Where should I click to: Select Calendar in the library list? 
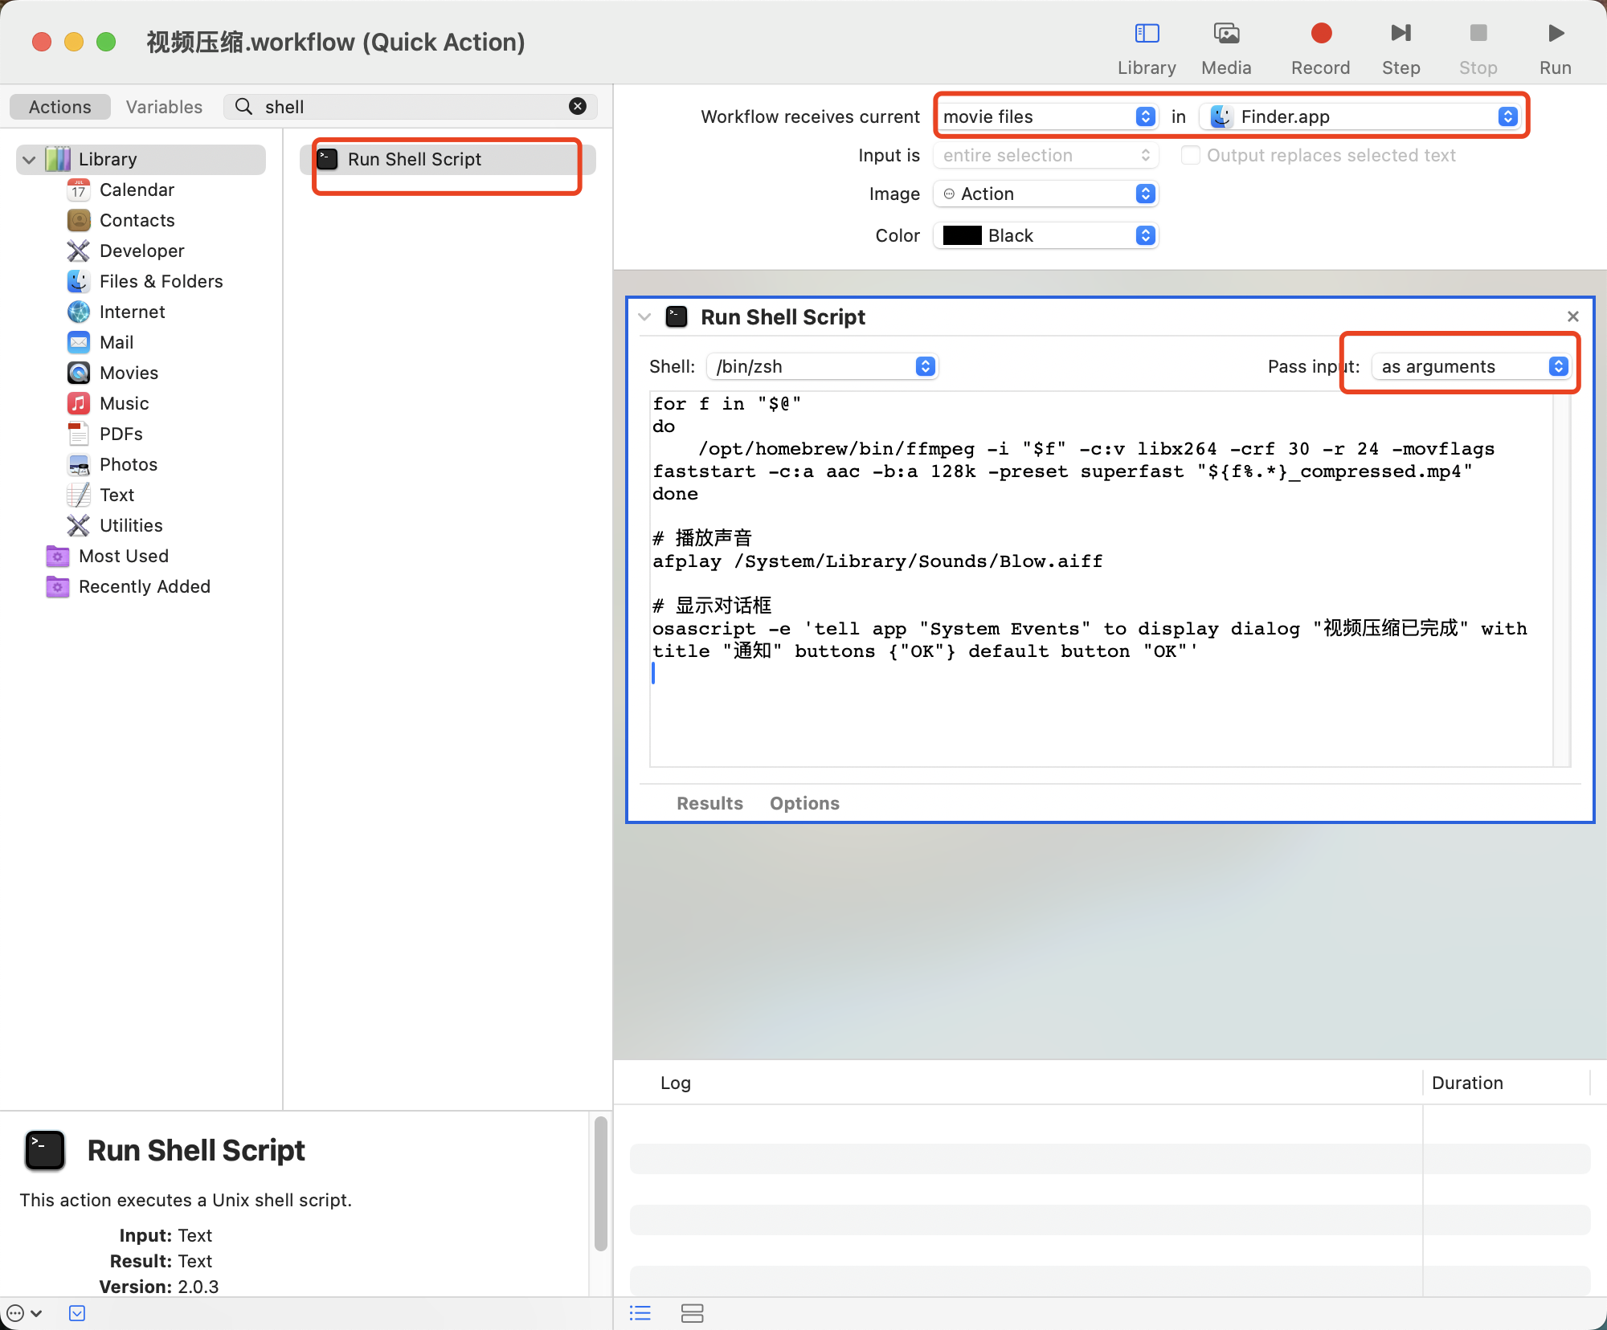coord(137,190)
